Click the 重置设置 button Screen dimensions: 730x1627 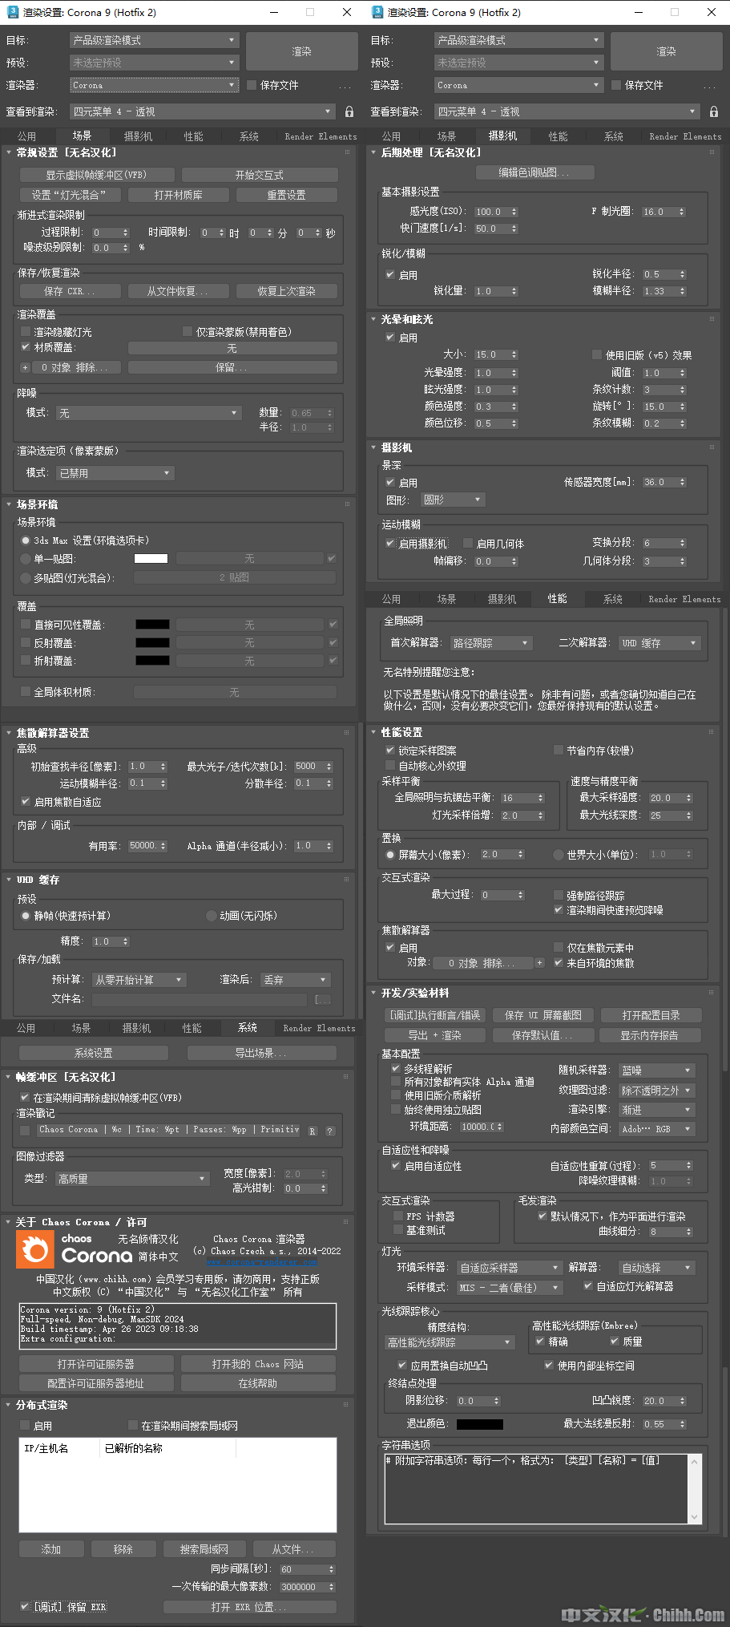pyautogui.click(x=286, y=195)
